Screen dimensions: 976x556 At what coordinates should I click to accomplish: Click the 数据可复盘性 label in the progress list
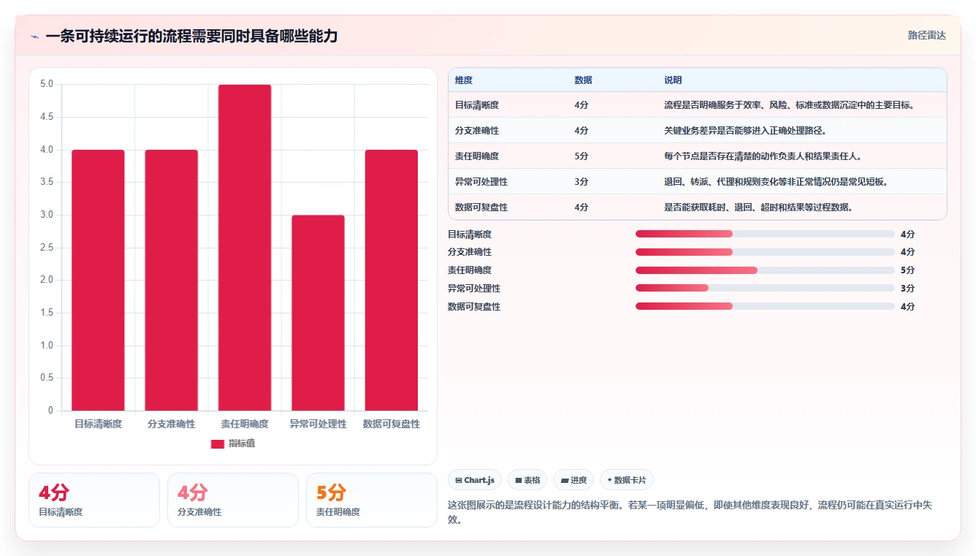pyautogui.click(x=474, y=307)
